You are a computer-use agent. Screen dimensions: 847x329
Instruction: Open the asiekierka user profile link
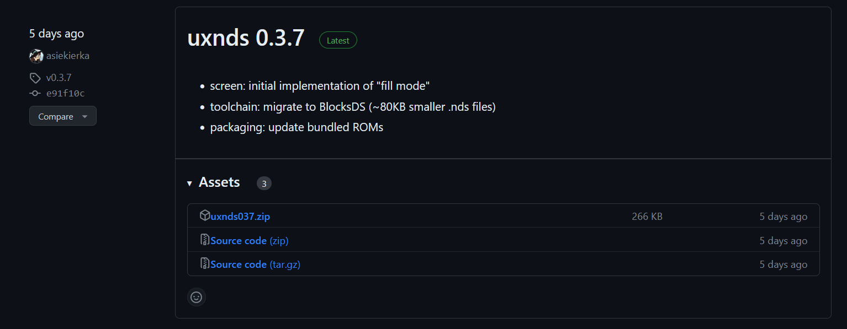pos(67,56)
